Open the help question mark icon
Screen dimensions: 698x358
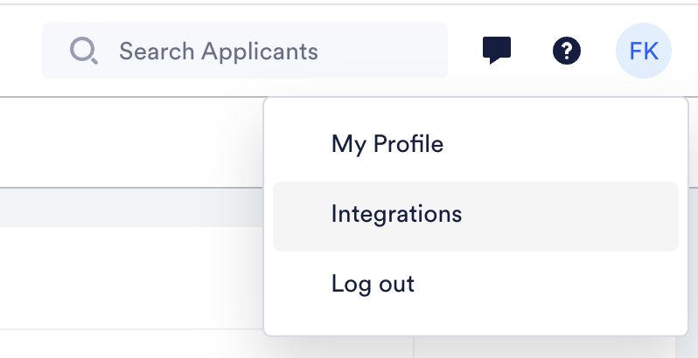pyautogui.click(x=566, y=51)
